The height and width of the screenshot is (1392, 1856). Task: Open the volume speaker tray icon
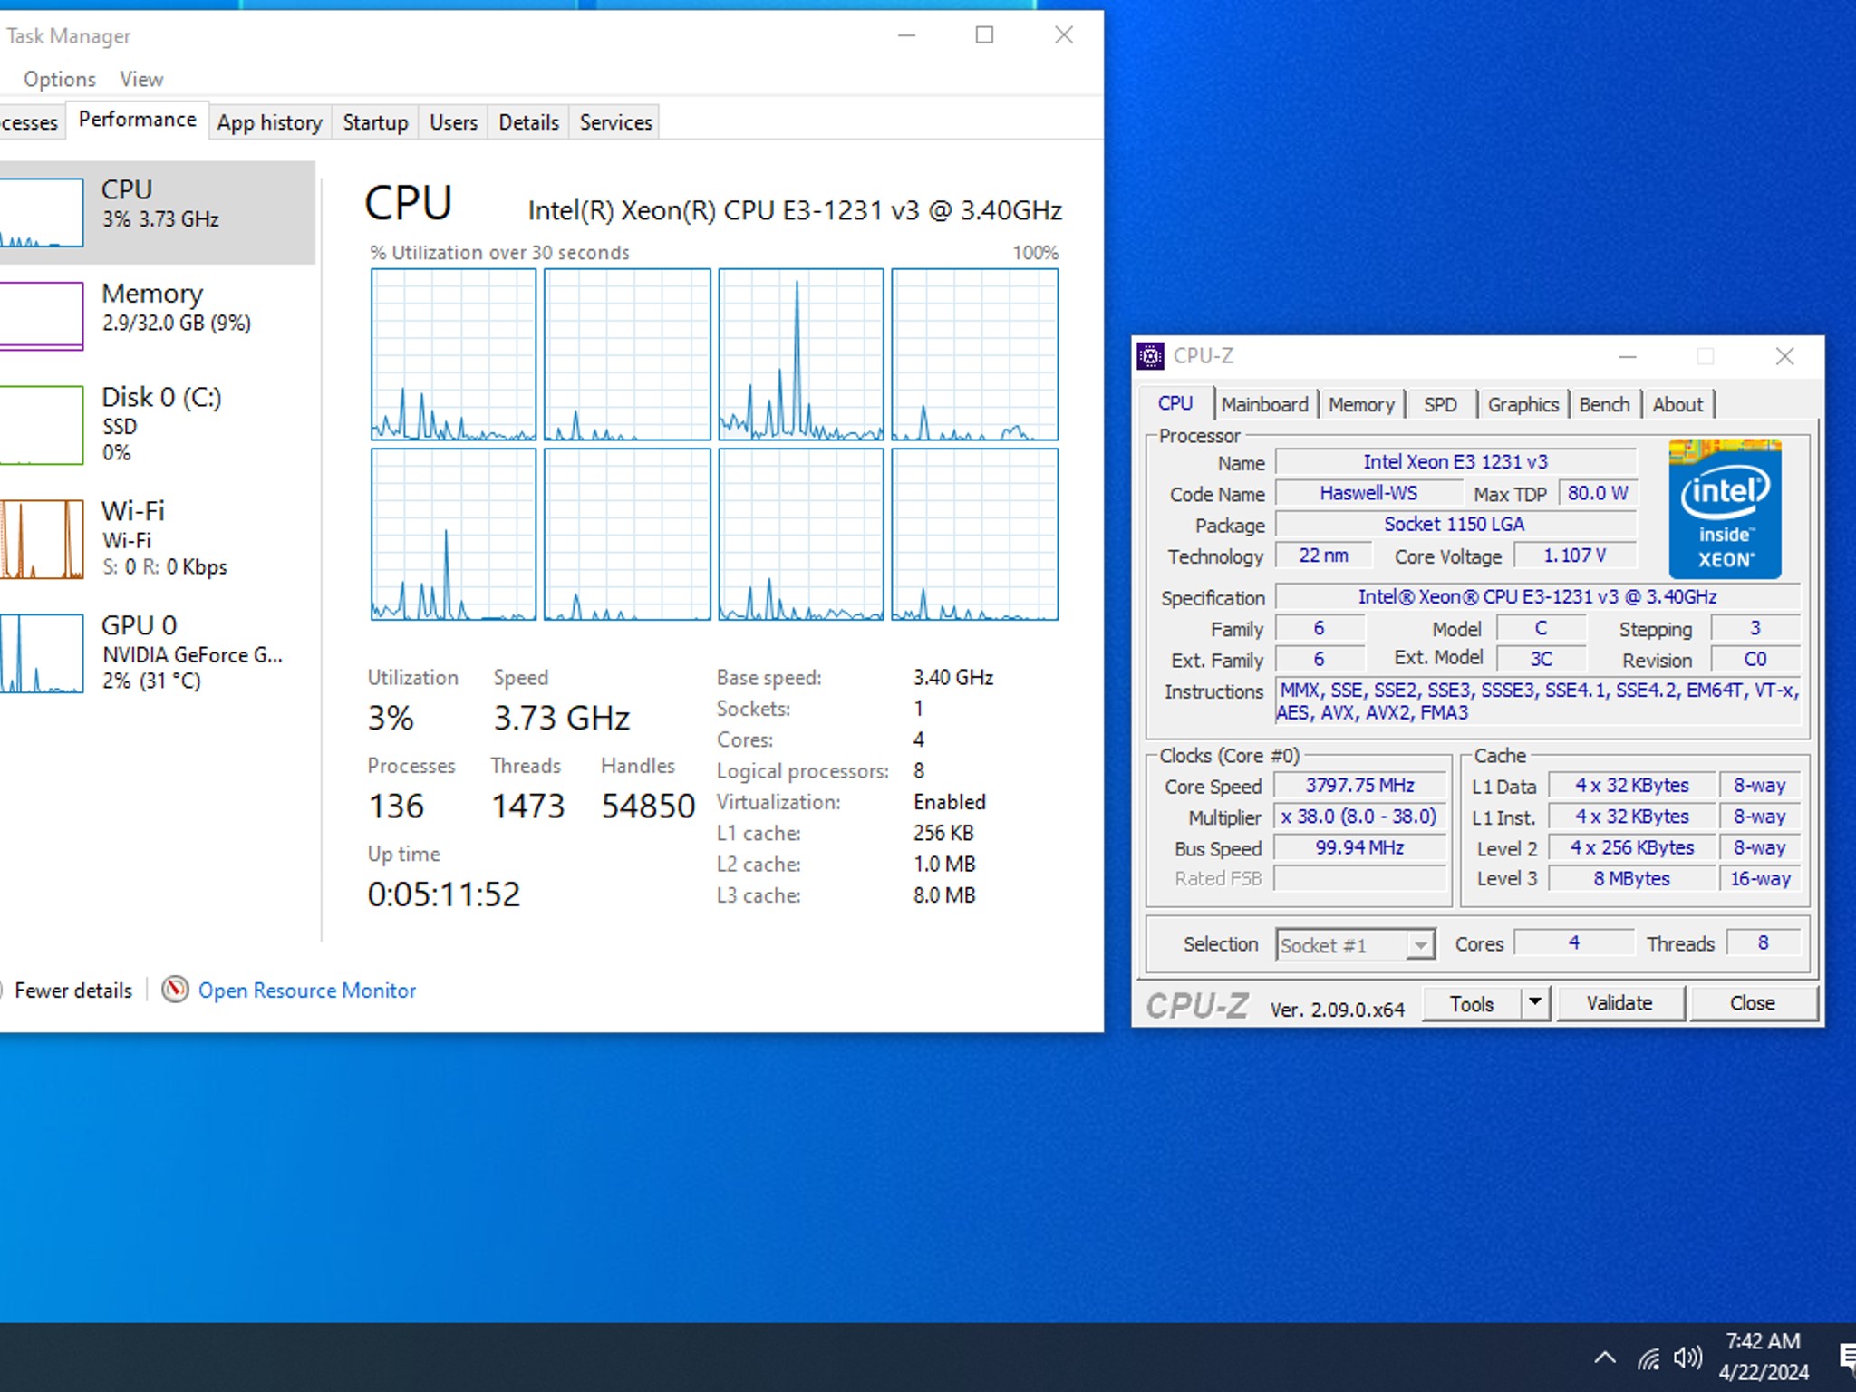(x=1687, y=1358)
